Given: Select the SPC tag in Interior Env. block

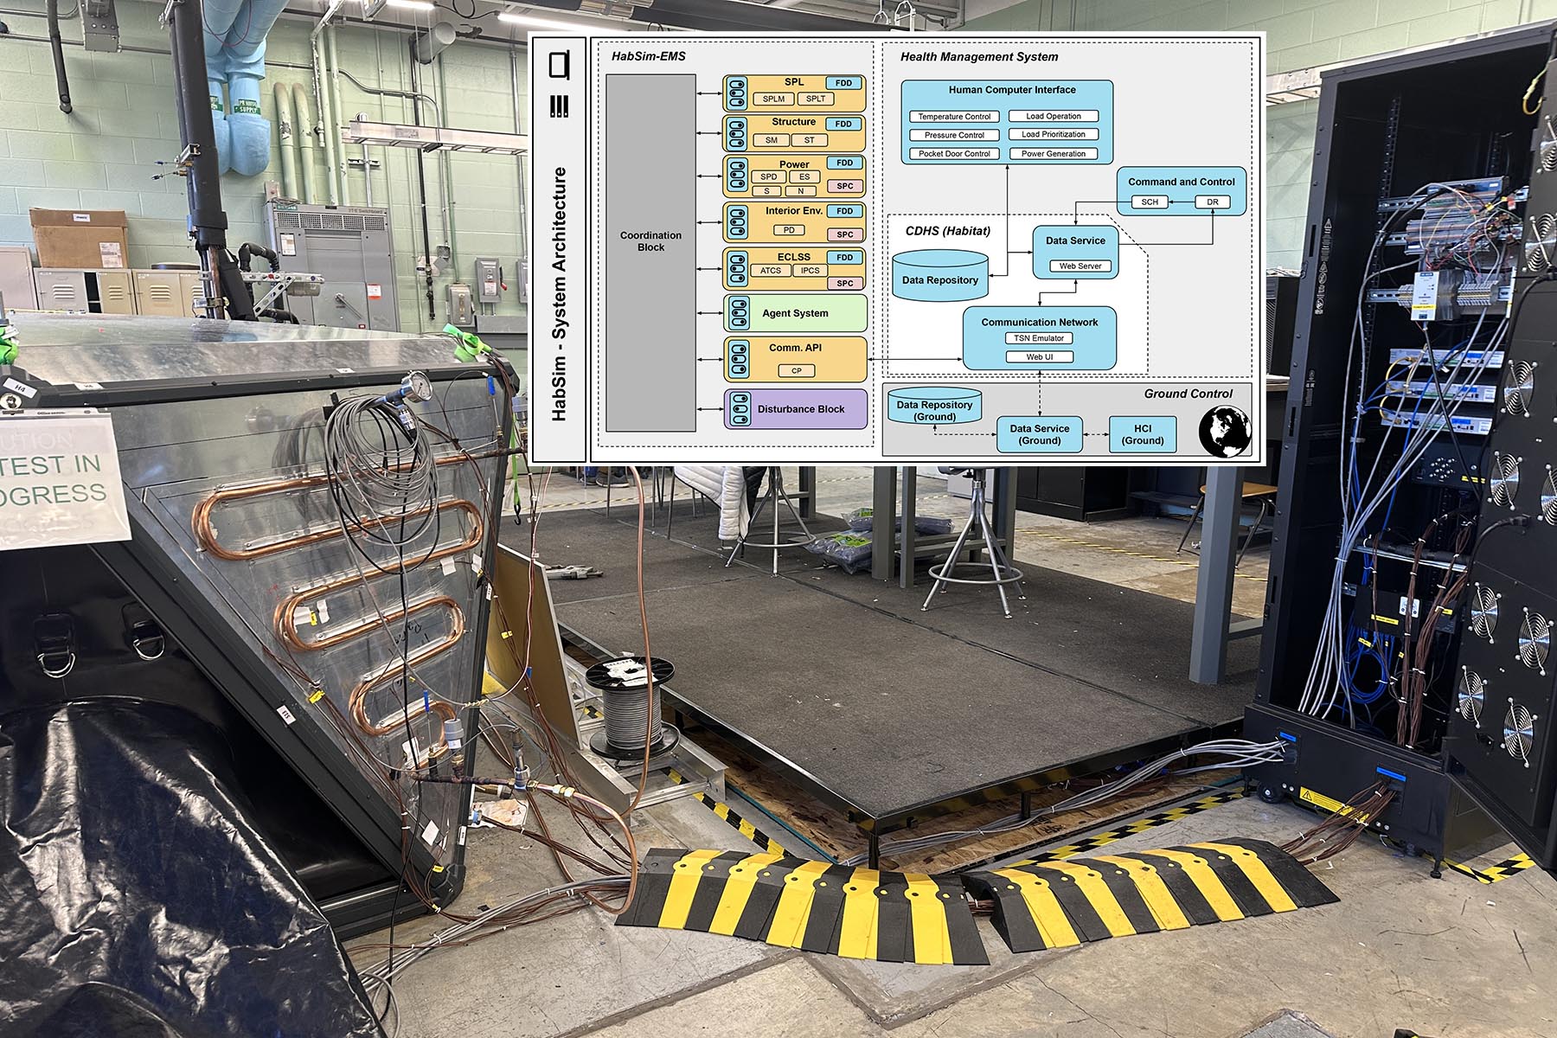Looking at the screenshot, I should tap(844, 234).
